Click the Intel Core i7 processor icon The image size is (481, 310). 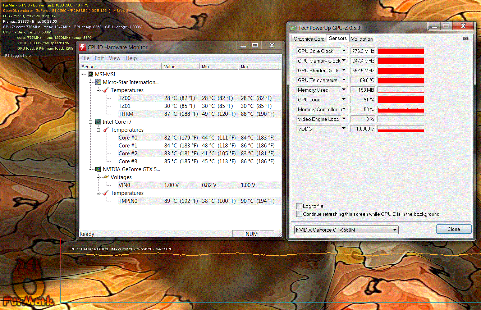point(98,122)
